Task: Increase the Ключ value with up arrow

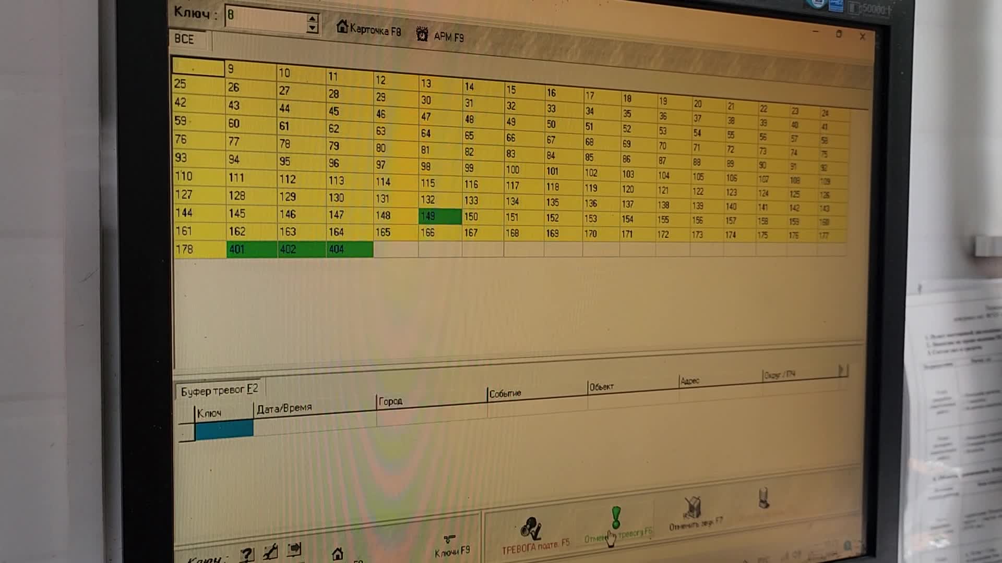Action: [x=312, y=19]
